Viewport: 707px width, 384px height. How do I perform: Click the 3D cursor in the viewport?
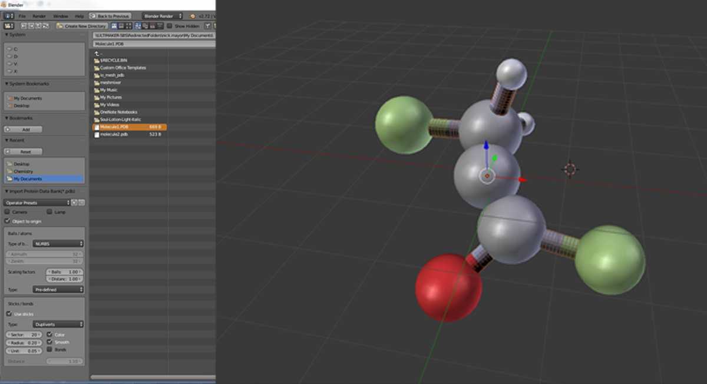click(x=570, y=170)
